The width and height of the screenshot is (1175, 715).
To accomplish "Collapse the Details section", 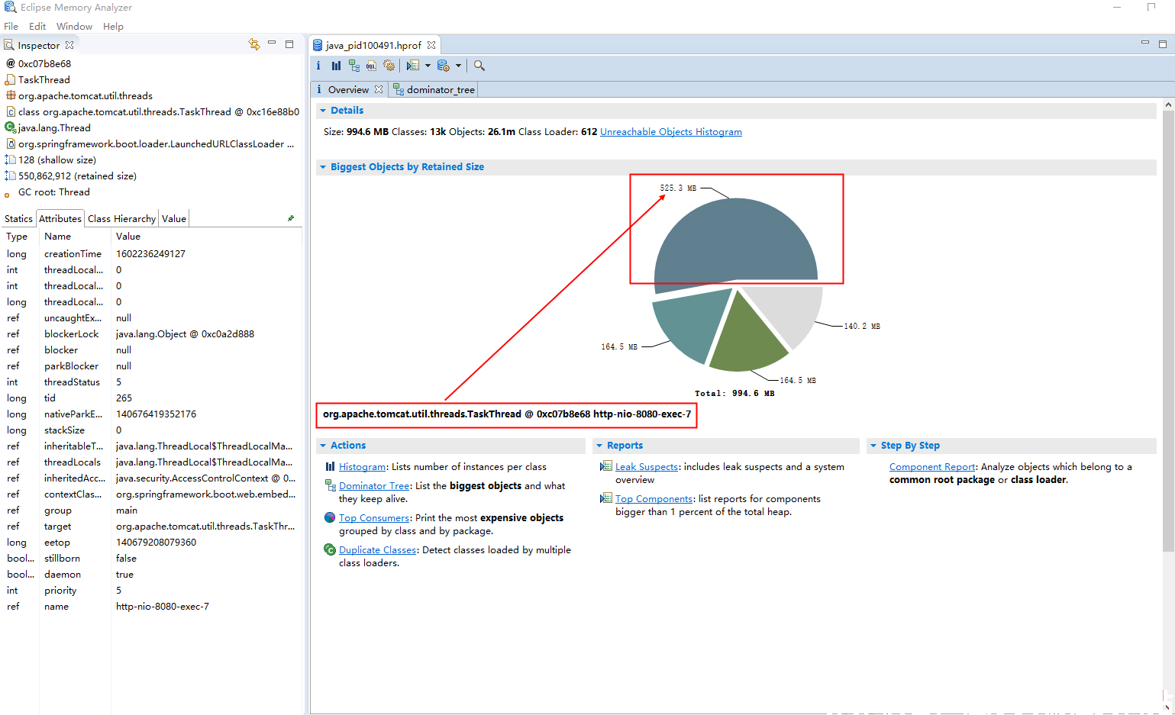I will 323,111.
